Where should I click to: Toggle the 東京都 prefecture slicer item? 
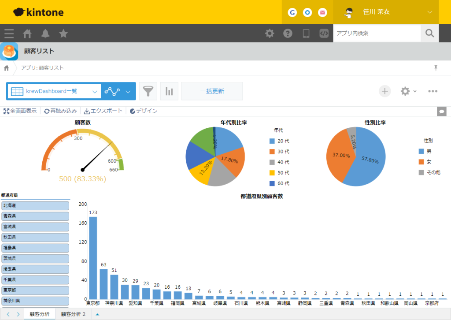coord(35,290)
